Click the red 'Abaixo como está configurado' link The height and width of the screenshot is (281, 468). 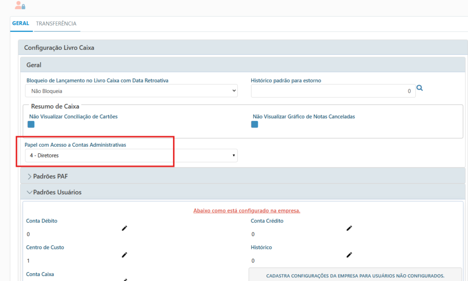[x=246, y=211]
